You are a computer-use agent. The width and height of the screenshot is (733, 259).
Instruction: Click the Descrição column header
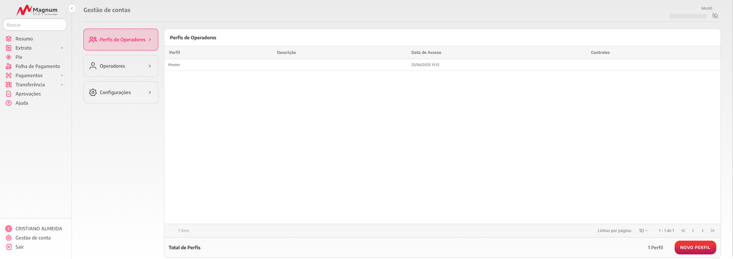click(286, 52)
